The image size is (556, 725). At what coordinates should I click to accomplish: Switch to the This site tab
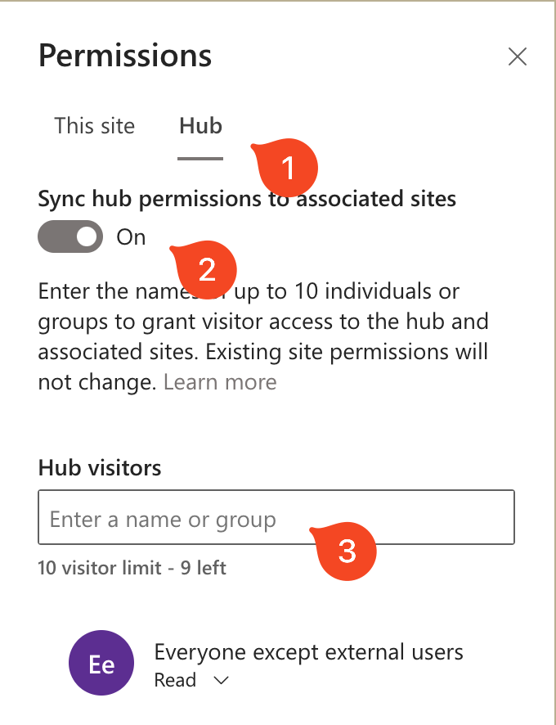tap(94, 126)
